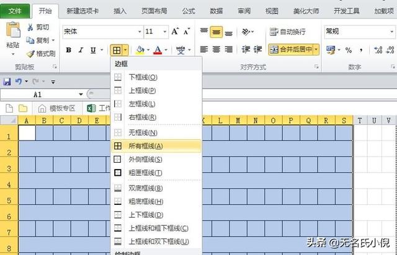
Task: Toggle Bold formatting
Action: click(x=69, y=50)
